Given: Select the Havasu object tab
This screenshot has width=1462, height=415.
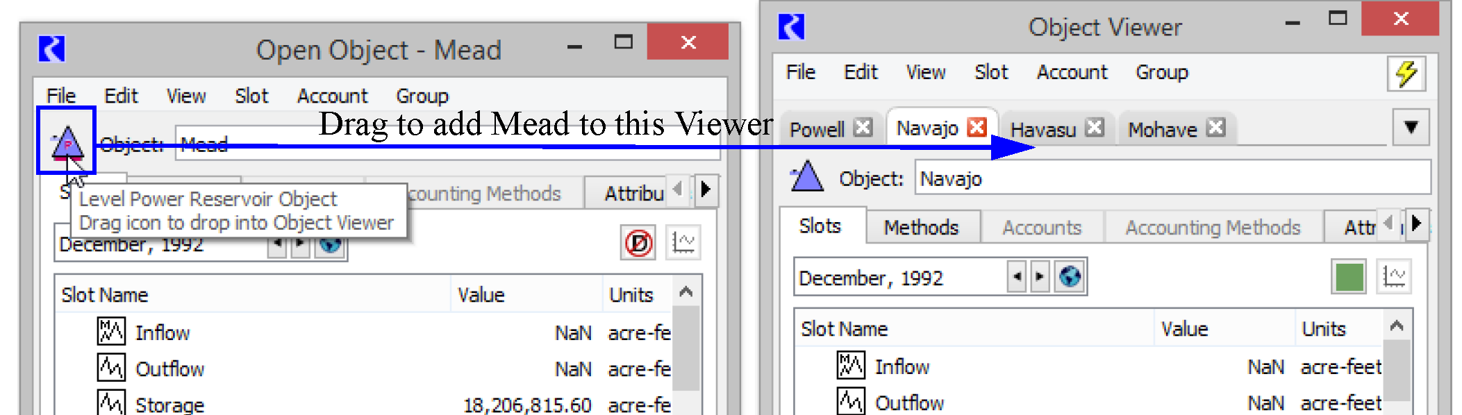Looking at the screenshot, I should tap(1042, 130).
